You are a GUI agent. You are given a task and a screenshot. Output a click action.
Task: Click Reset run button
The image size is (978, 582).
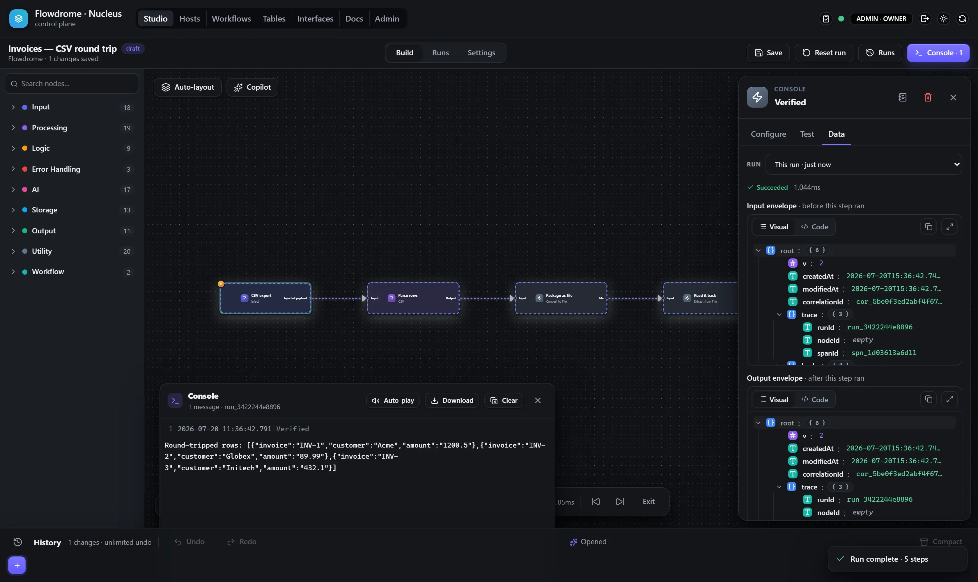pyautogui.click(x=823, y=53)
